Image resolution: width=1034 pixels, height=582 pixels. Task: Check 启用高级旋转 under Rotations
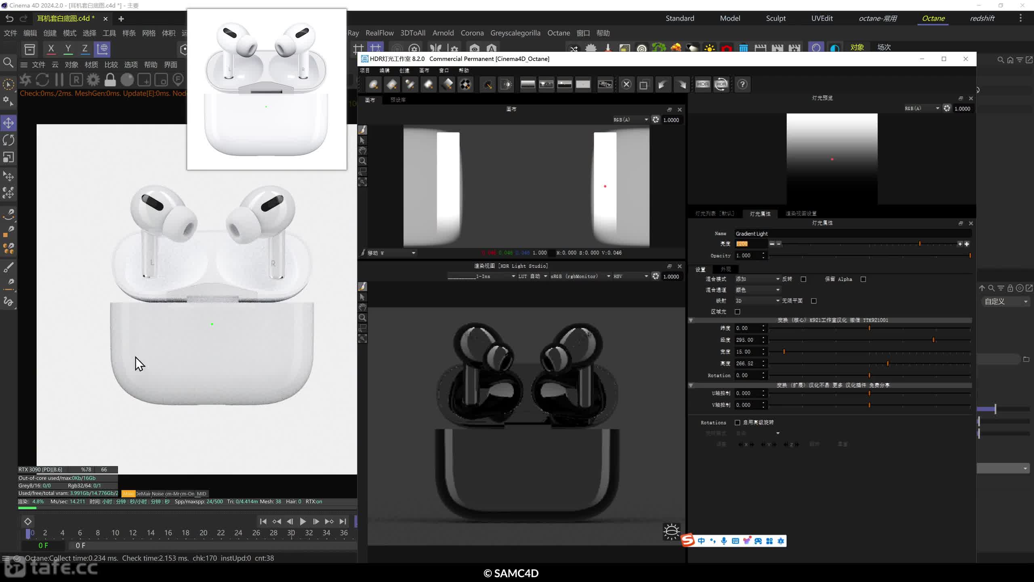coord(738,422)
